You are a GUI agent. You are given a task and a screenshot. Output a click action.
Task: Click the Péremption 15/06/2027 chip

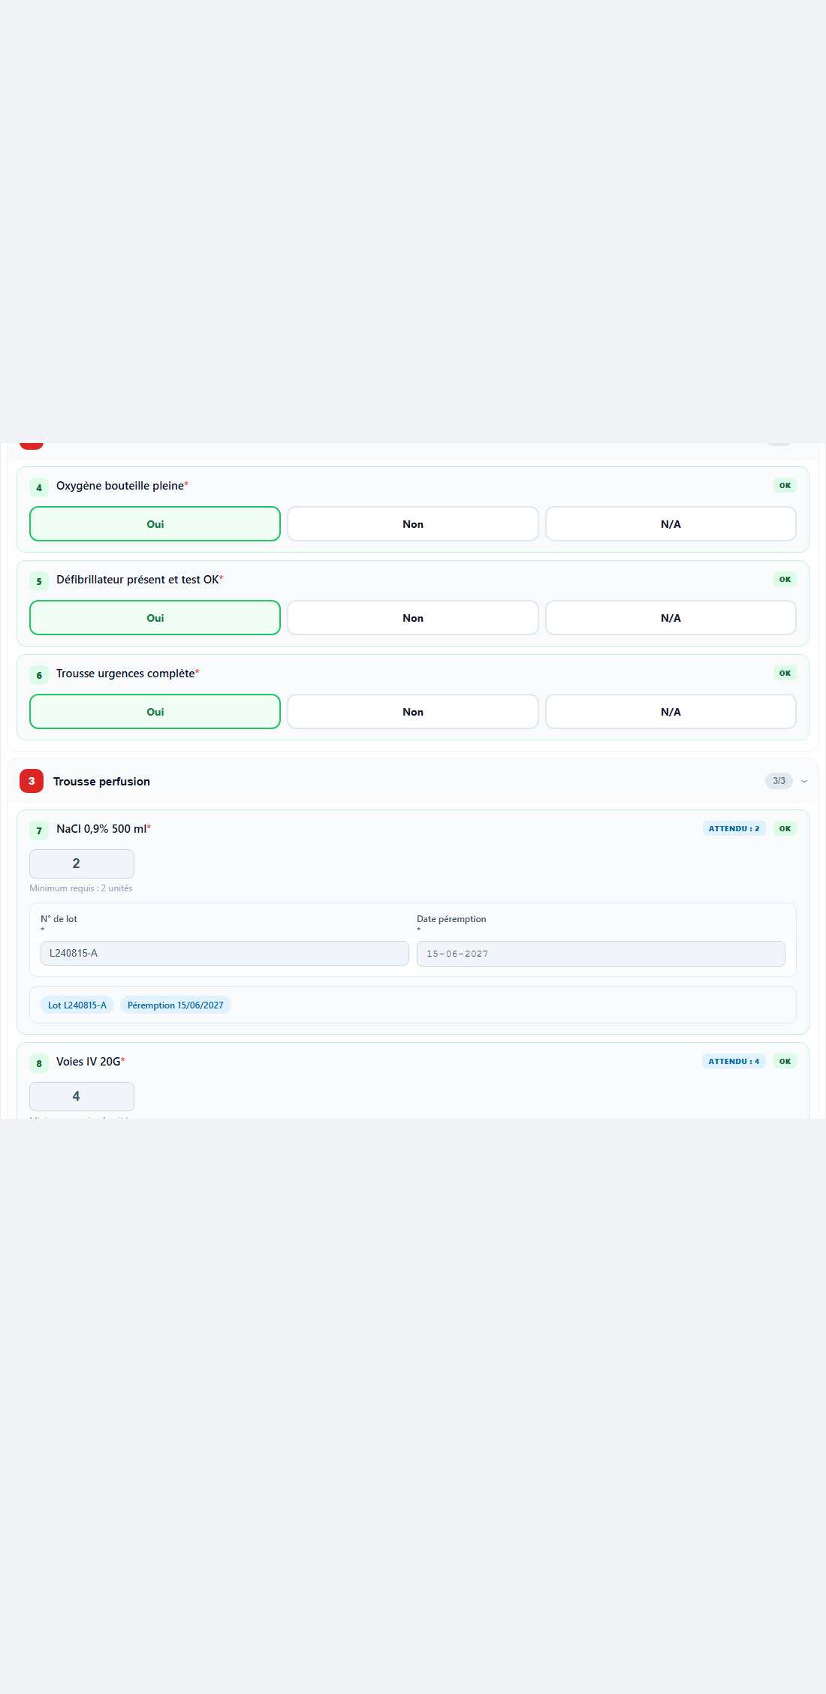[x=176, y=1005]
